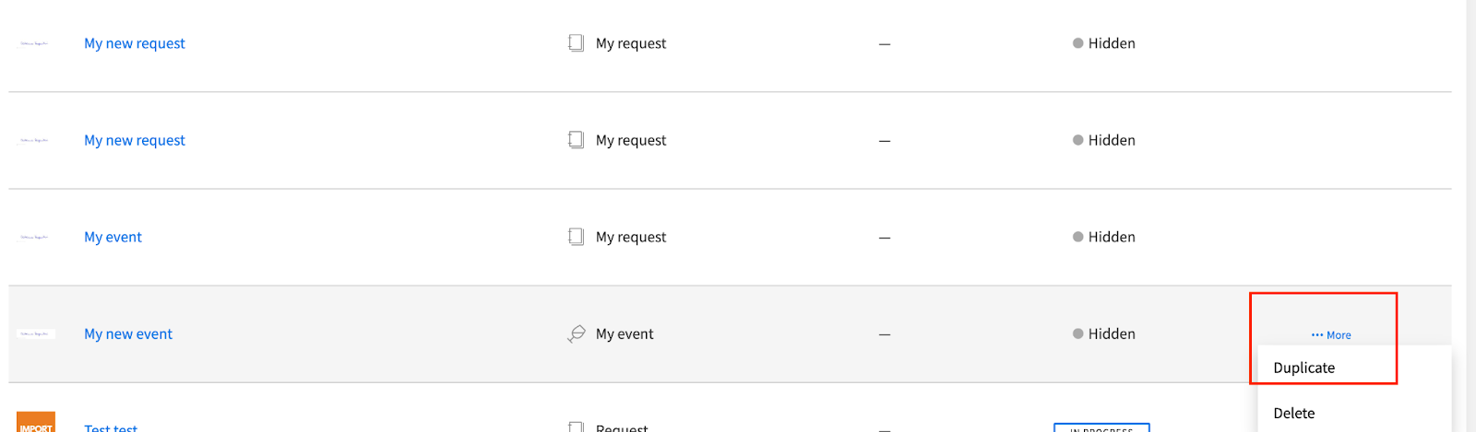
Task: Click the notebook icon in the My event row
Action: click(x=576, y=237)
